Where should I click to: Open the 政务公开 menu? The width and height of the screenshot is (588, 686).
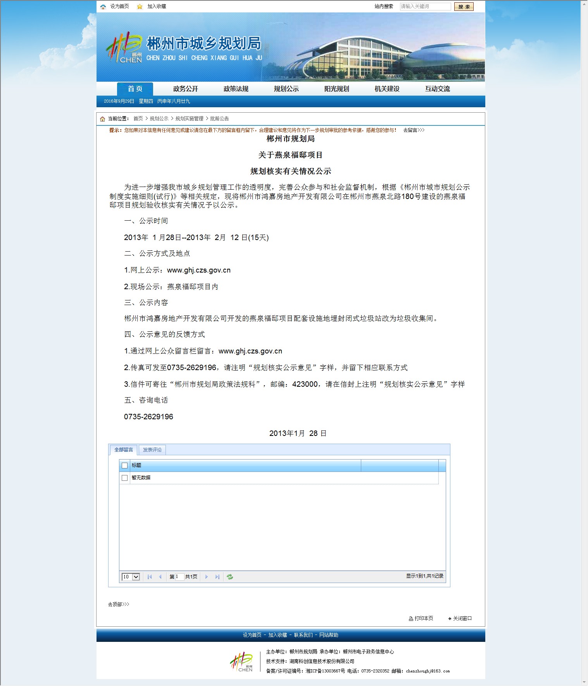[186, 89]
